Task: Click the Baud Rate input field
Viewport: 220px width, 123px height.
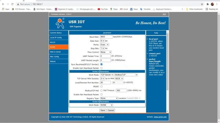Action: click(106, 37)
